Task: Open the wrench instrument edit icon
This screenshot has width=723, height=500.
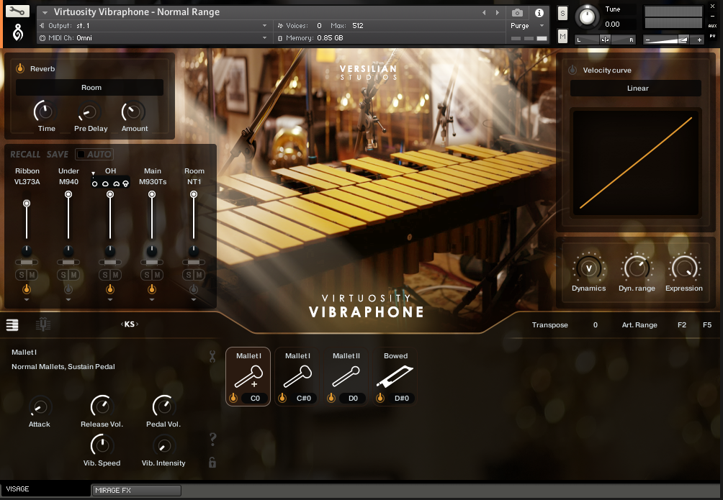Action: click(x=17, y=11)
